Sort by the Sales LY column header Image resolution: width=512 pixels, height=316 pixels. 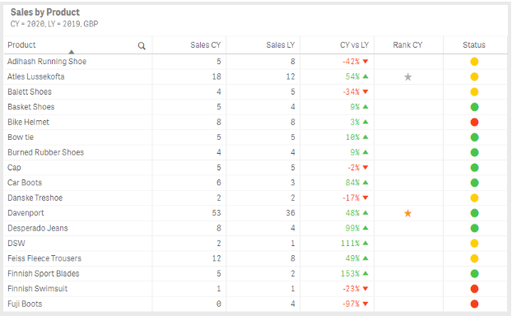(281, 44)
